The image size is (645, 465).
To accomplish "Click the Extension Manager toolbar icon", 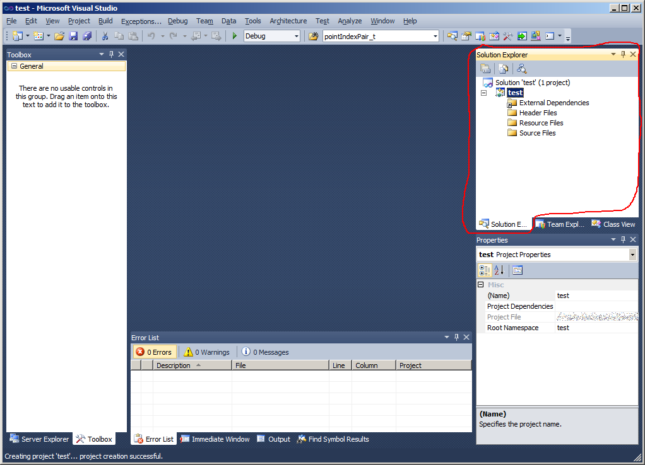I will tap(536, 36).
